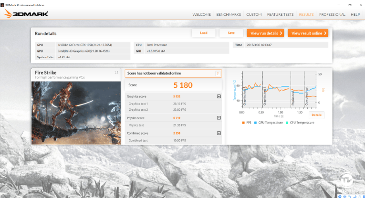Collapse the Graphics score section
365x198 pixels.
[219, 96]
